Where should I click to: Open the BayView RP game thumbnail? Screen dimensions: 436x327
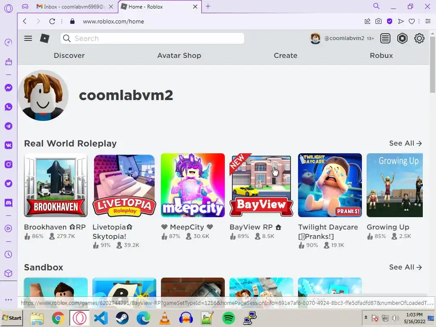click(x=261, y=185)
